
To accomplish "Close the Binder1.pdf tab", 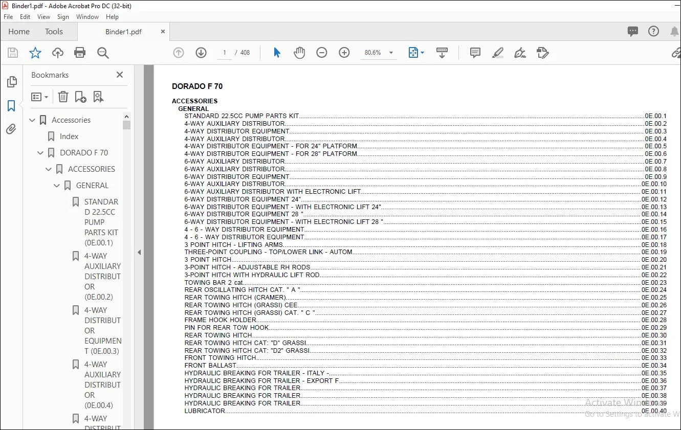I will (163, 32).
